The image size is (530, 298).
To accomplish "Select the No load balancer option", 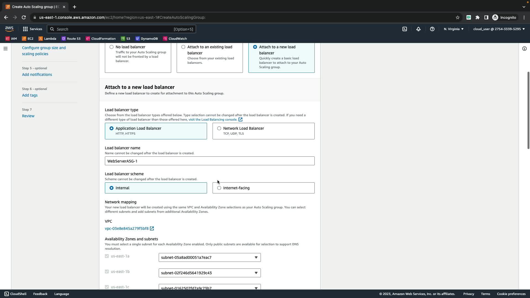I will 112,47.
